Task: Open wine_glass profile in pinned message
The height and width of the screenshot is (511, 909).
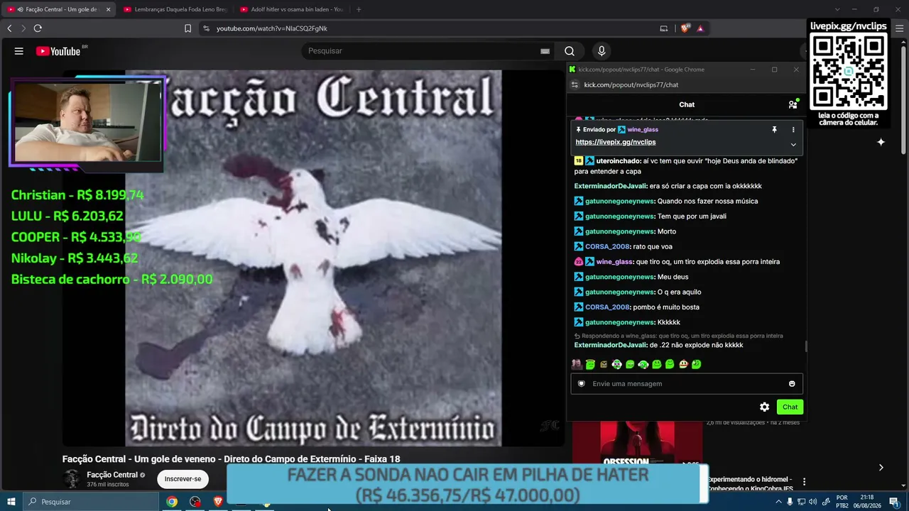Action: tap(643, 130)
